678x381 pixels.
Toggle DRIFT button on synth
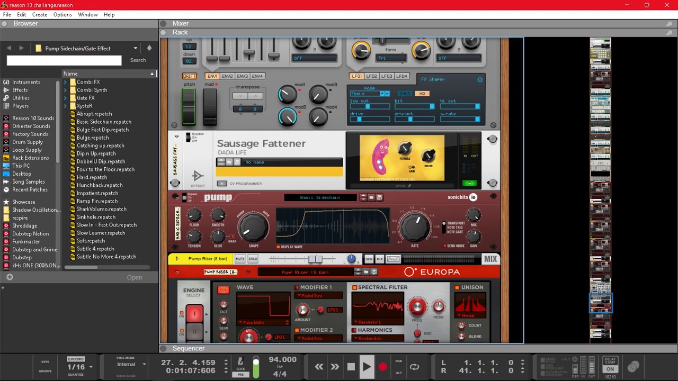click(189, 76)
